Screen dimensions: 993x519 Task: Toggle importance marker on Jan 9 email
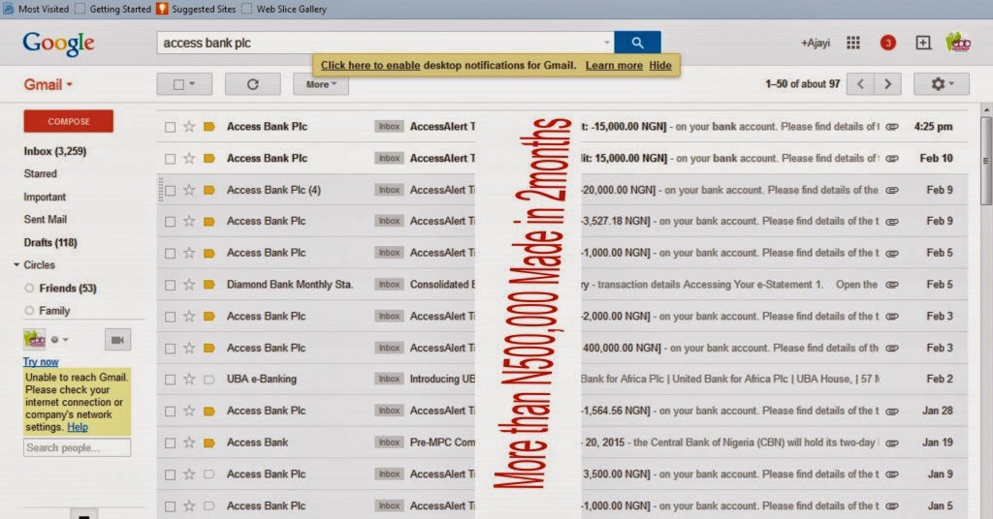(x=209, y=474)
